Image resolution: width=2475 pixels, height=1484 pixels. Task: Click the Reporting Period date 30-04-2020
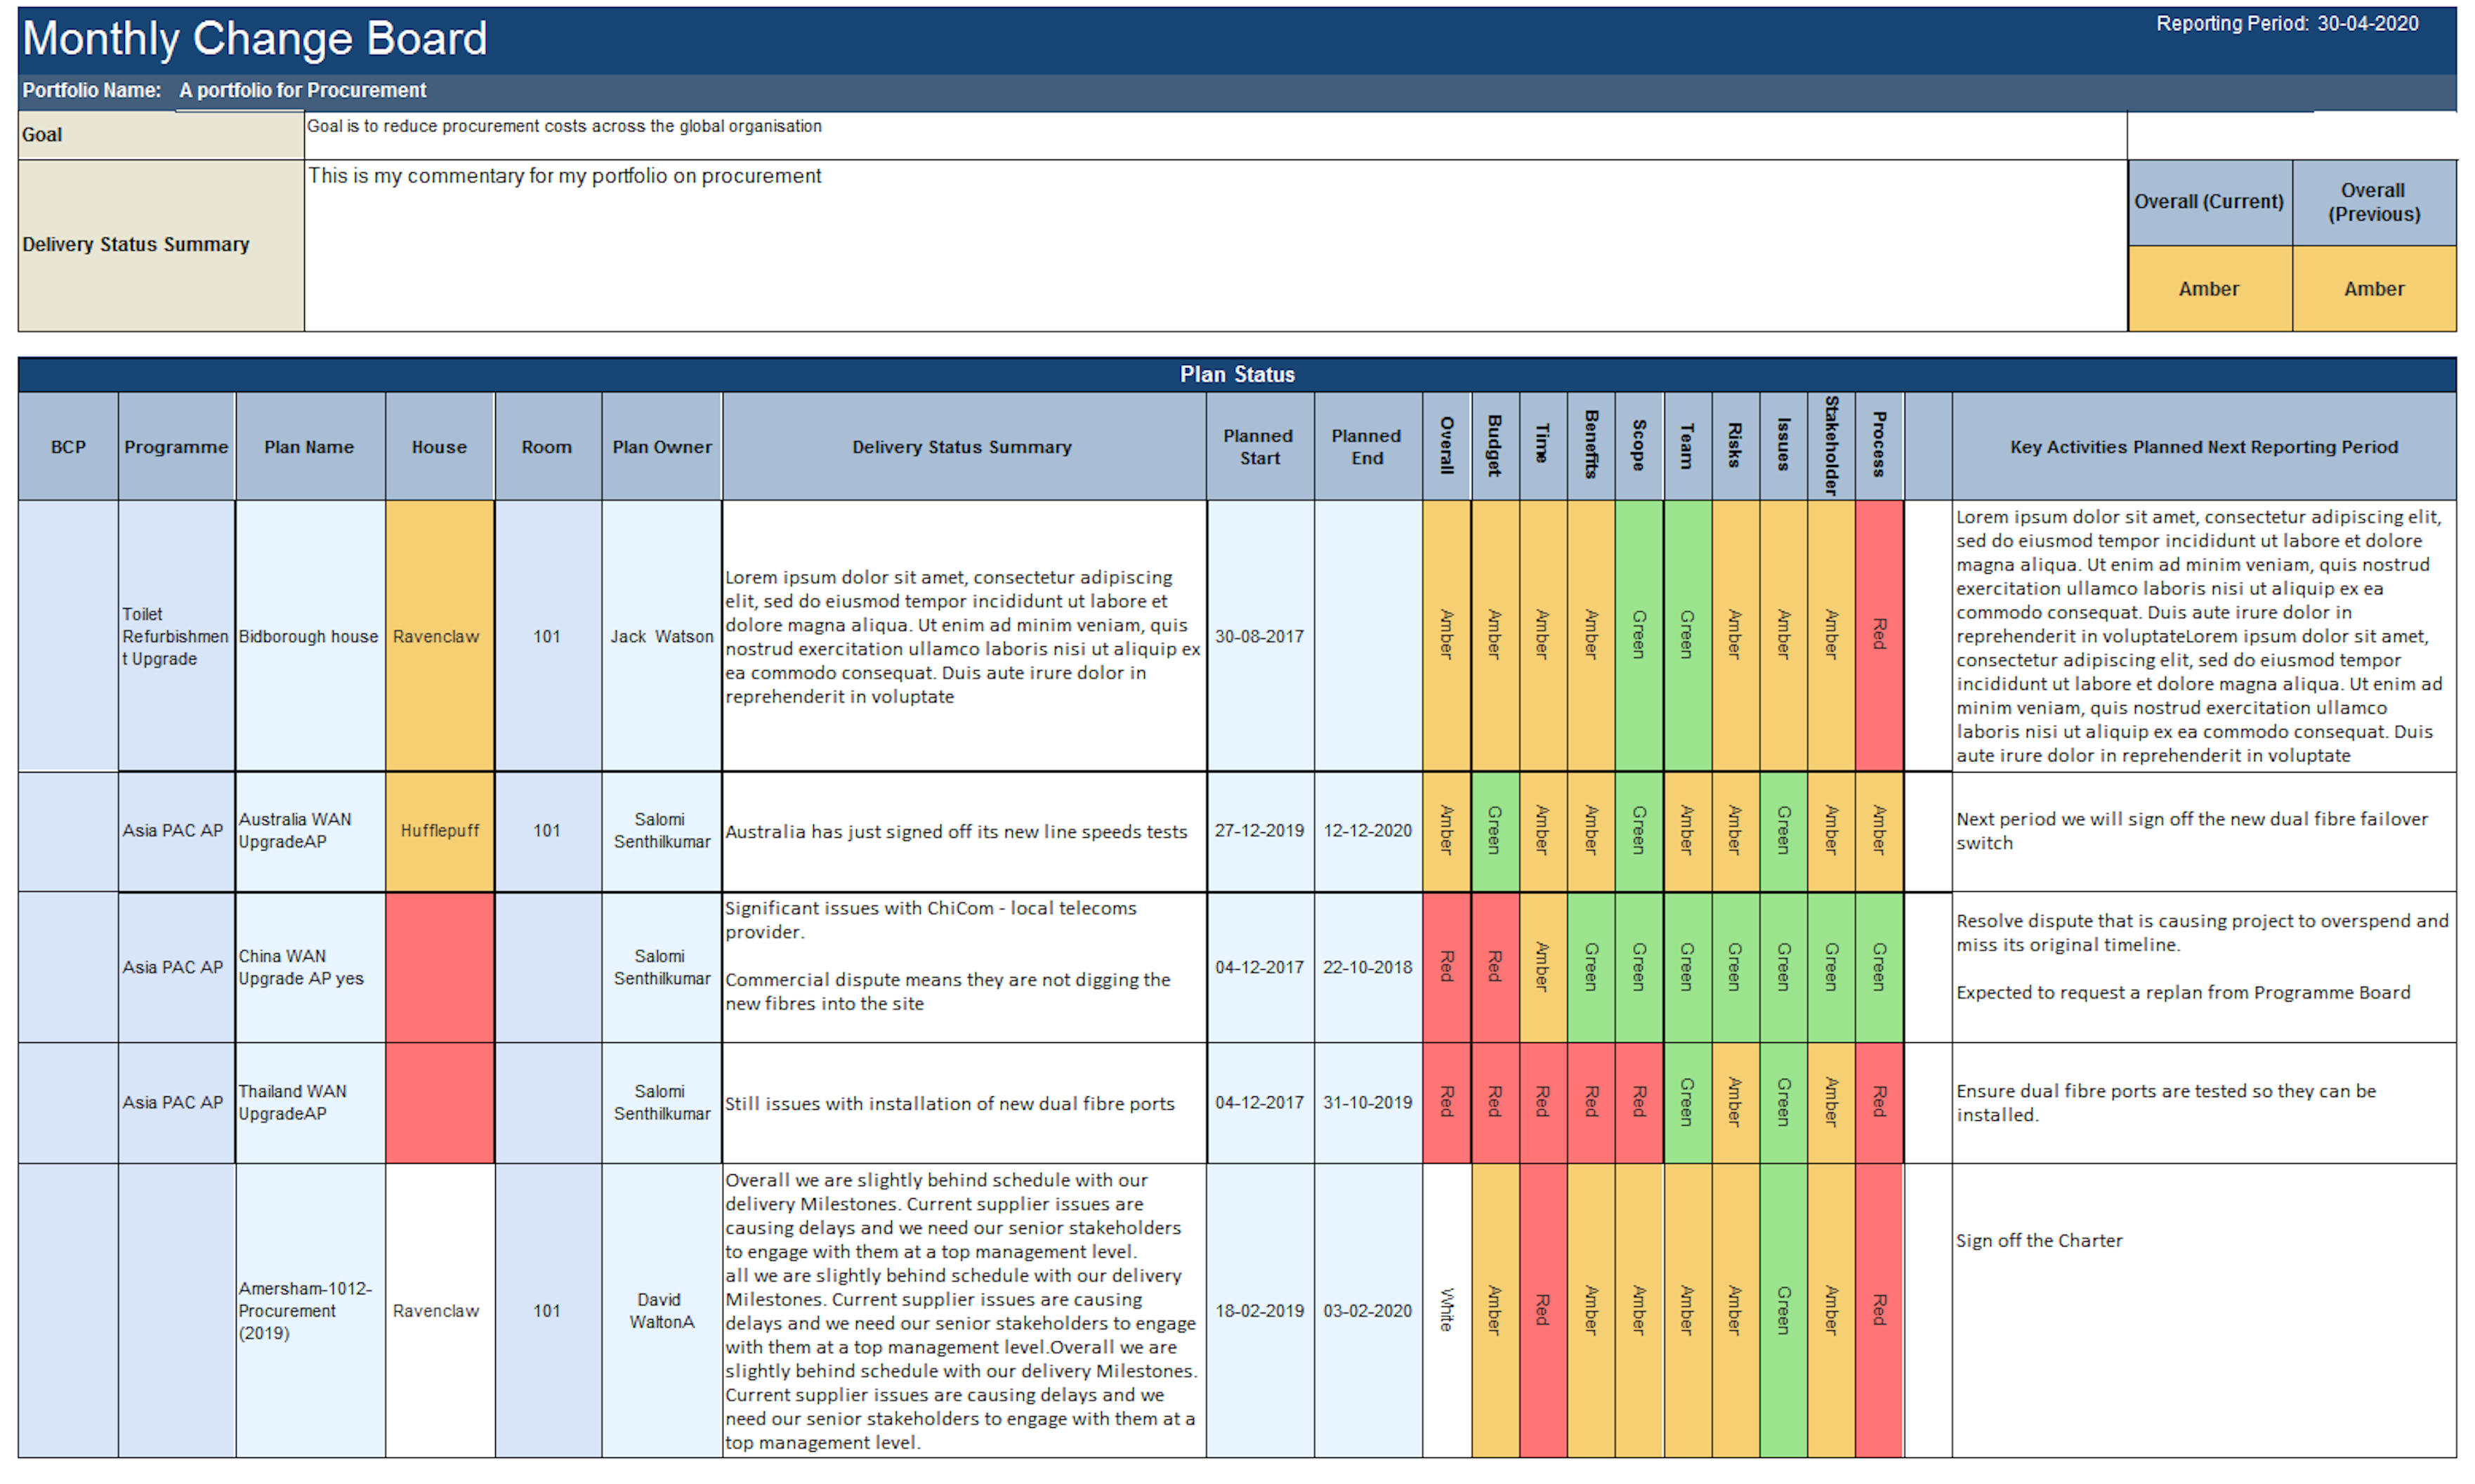tap(2367, 24)
